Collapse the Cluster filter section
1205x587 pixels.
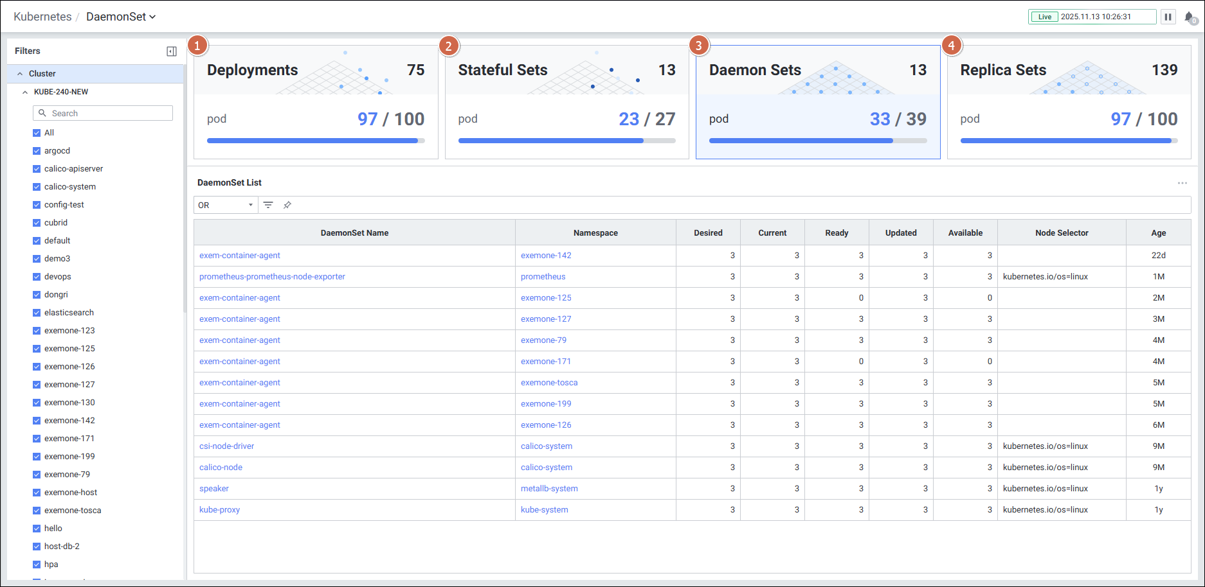click(x=21, y=74)
